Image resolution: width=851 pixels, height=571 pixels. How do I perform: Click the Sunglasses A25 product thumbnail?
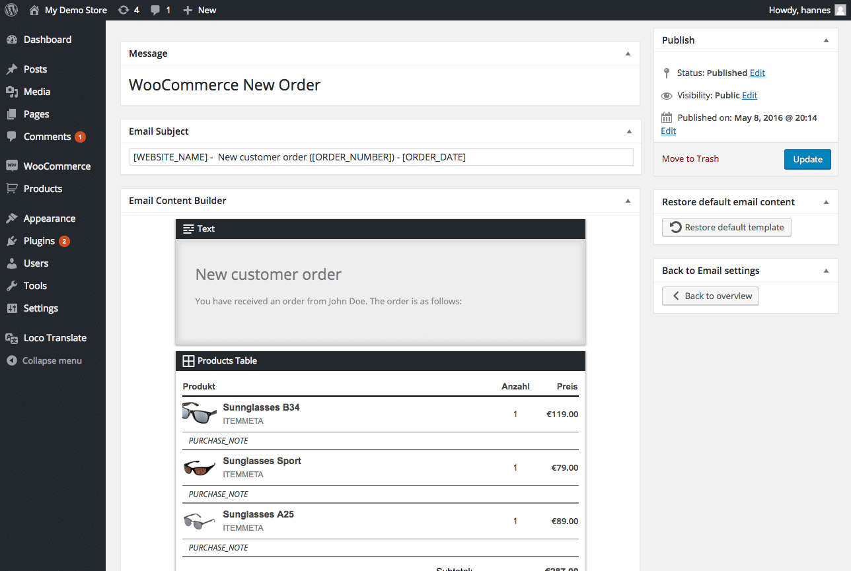pyautogui.click(x=200, y=521)
